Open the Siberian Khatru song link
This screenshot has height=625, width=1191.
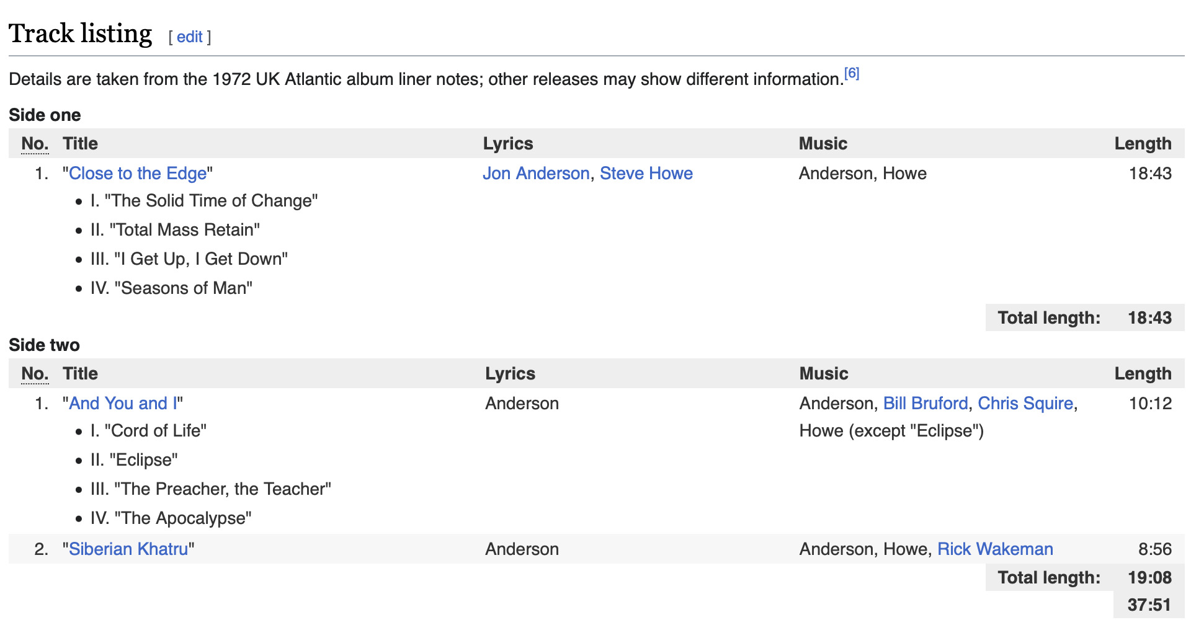pos(128,549)
